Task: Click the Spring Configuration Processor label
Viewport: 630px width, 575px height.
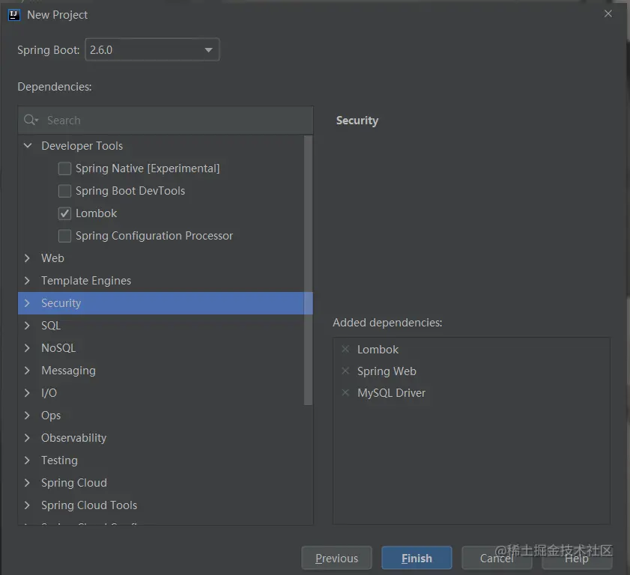Action: (x=154, y=236)
